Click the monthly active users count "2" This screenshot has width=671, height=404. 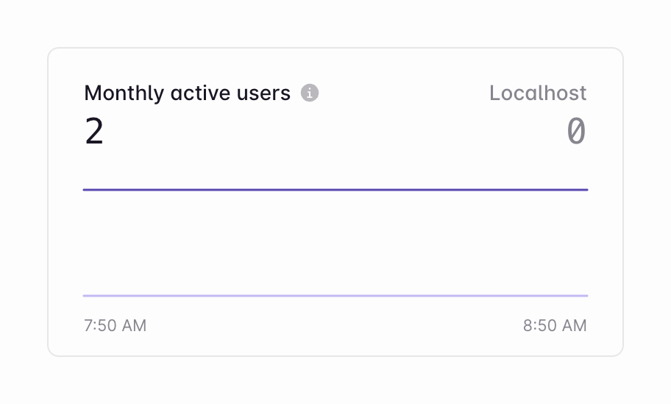(x=94, y=132)
